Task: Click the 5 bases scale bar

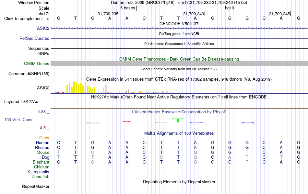Action: click(x=179, y=8)
